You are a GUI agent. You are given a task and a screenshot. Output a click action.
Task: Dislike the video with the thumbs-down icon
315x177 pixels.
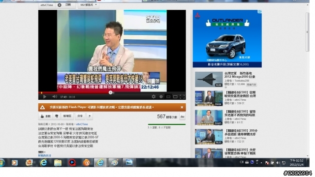tap(57, 116)
